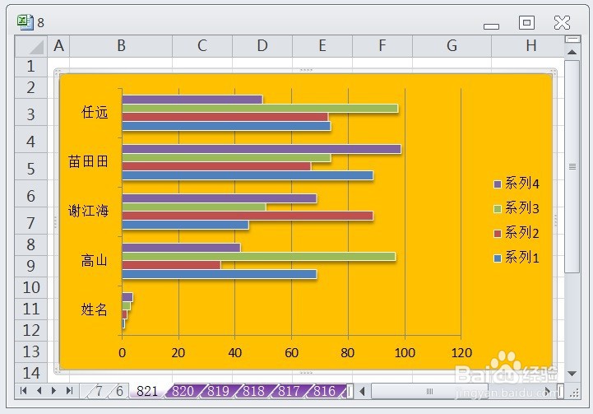The width and height of the screenshot is (593, 414).
Task: Click category label 苗田田
Action: (88, 161)
